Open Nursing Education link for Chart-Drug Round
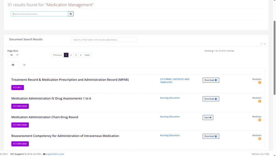 tap(170, 117)
